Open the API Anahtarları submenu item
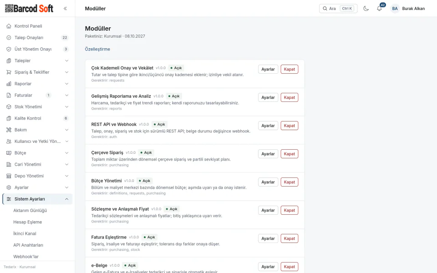The image size is (437, 273). 28,245
